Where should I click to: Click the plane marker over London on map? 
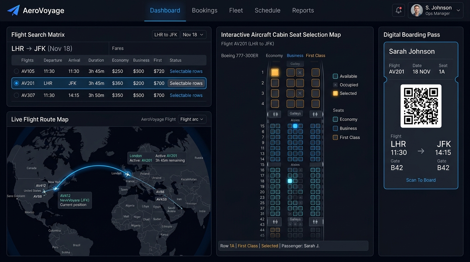[128, 174]
